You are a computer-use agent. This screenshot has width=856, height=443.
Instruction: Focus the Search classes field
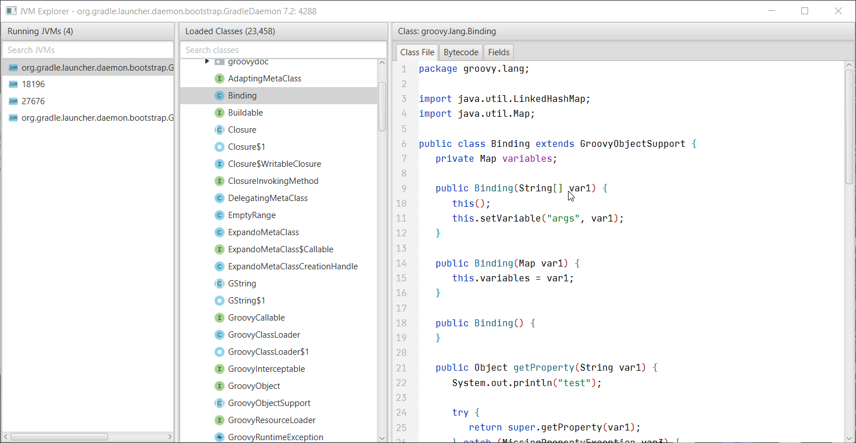point(283,50)
